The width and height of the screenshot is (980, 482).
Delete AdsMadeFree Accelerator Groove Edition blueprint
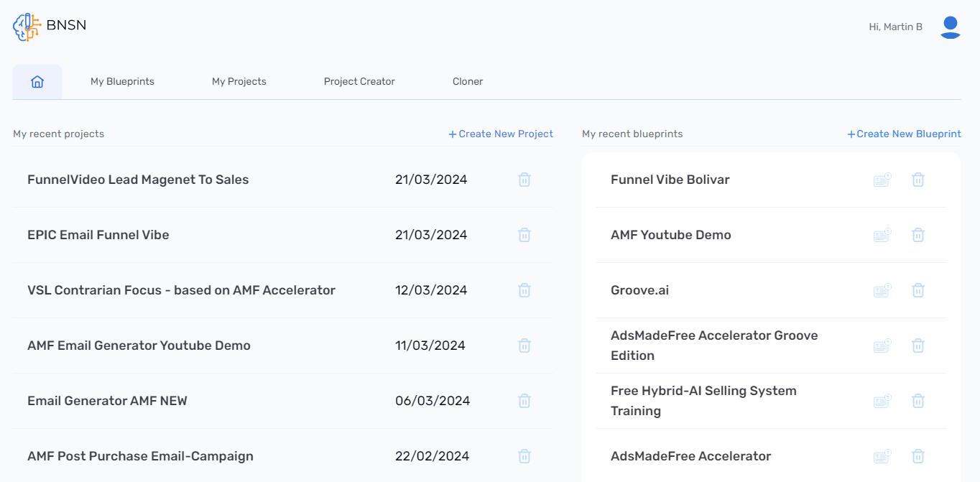pos(918,346)
